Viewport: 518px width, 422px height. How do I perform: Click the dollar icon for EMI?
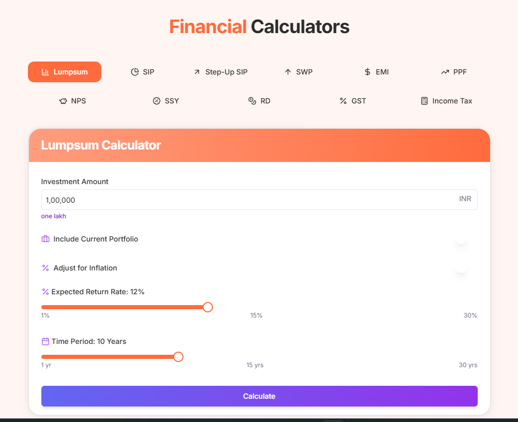[368, 72]
